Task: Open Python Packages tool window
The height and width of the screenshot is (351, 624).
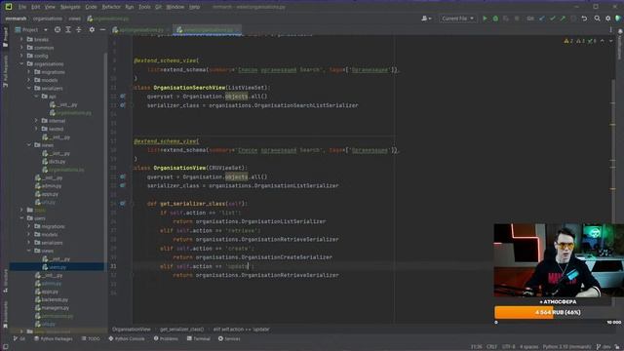Action: pyautogui.click(x=53, y=338)
